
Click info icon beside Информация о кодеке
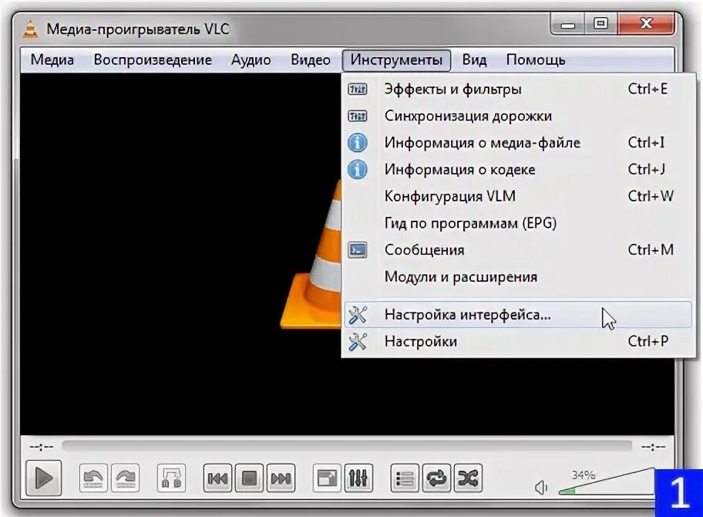point(358,170)
